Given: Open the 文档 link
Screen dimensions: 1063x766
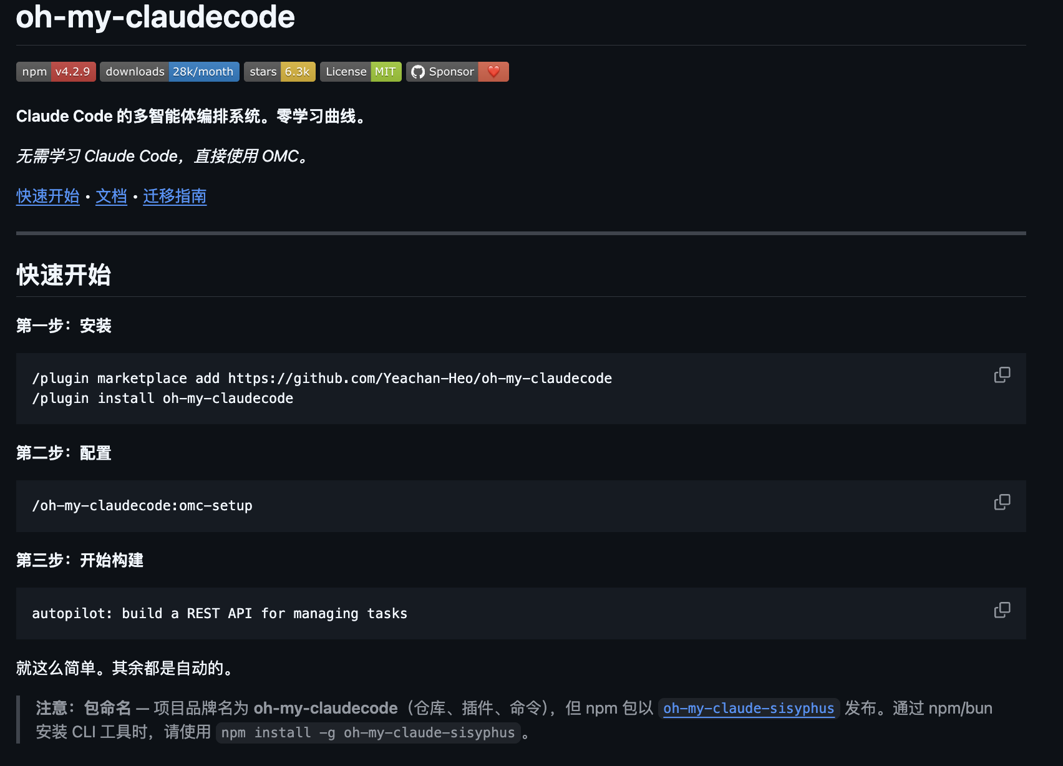Looking at the screenshot, I should [x=111, y=196].
